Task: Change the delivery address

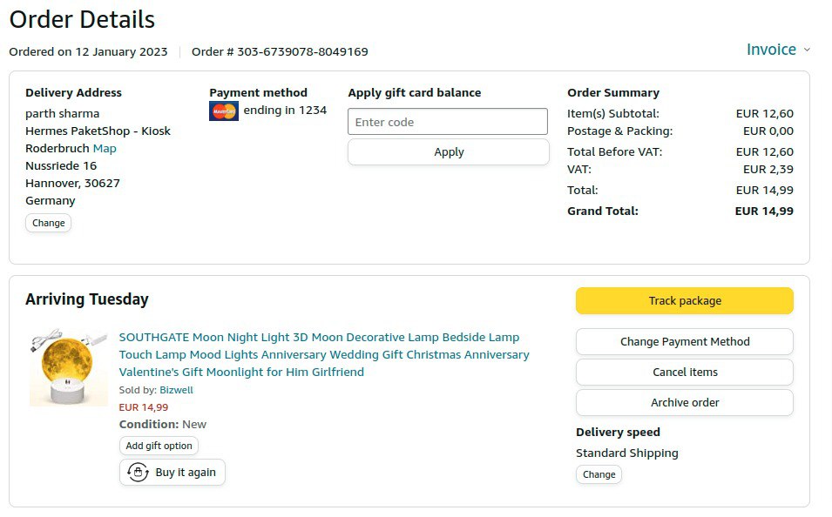Action: point(49,223)
